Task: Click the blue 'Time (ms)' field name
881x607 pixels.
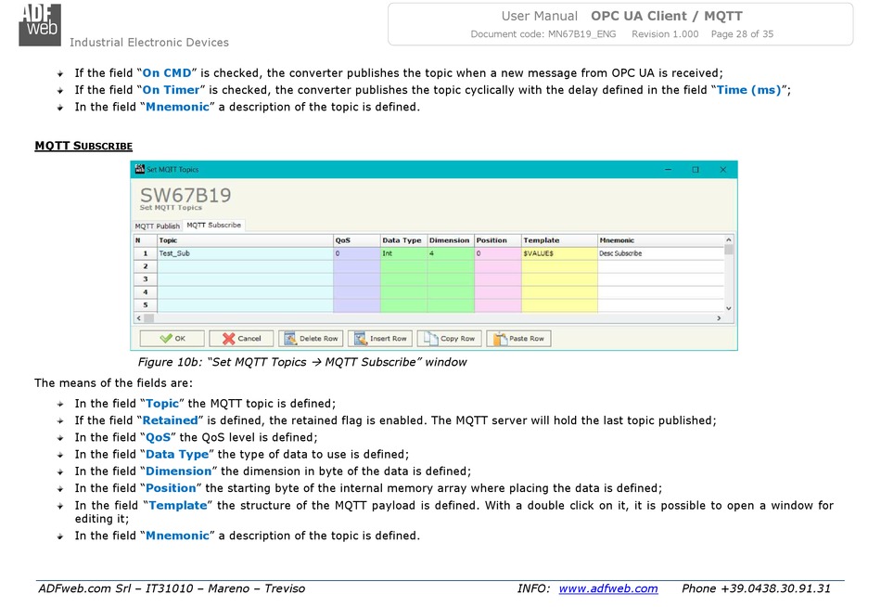Action: [x=749, y=89]
